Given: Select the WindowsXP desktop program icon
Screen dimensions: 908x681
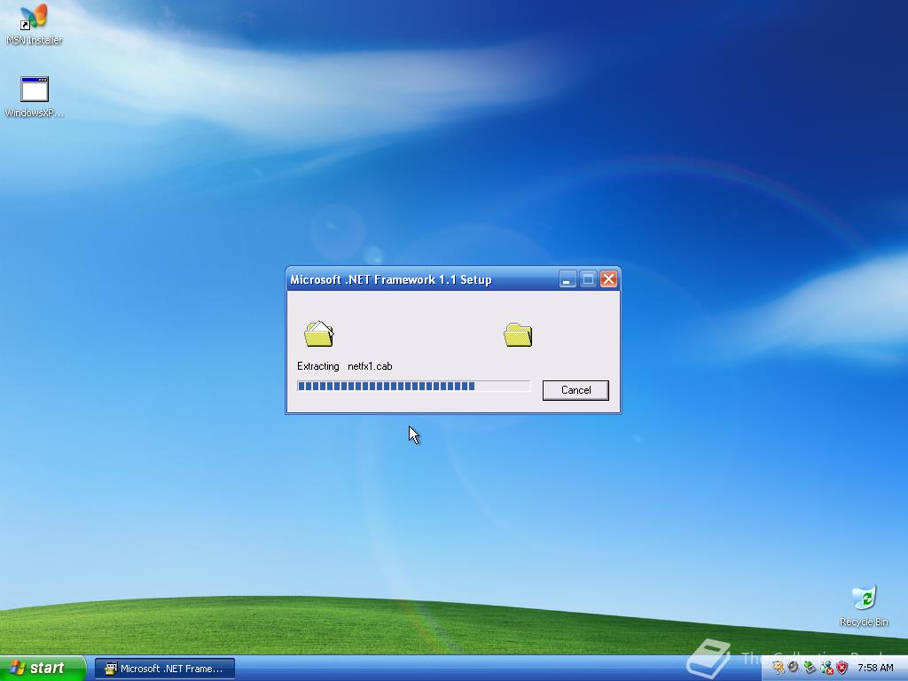Looking at the screenshot, I should pos(35,98).
